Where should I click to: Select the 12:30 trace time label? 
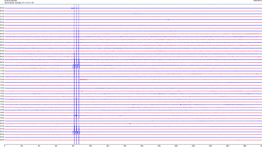tap(2, 79)
